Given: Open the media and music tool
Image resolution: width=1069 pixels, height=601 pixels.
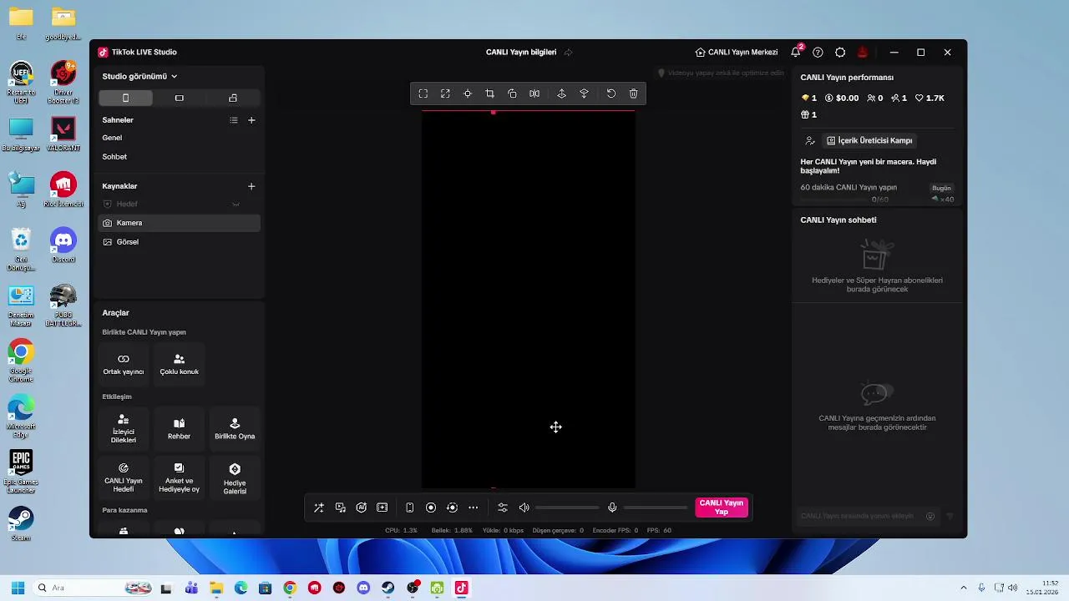Looking at the screenshot, I should pyautogui.click(x=341, y=508).
